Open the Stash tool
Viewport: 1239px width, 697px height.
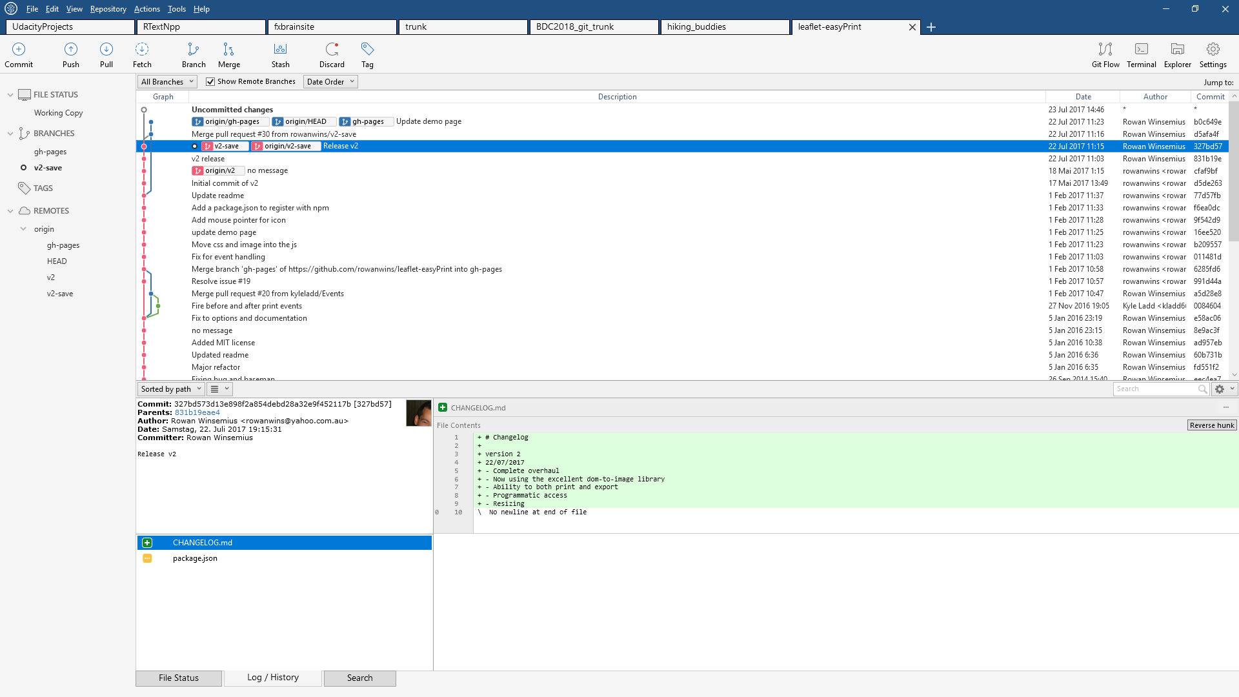point(279,54)
